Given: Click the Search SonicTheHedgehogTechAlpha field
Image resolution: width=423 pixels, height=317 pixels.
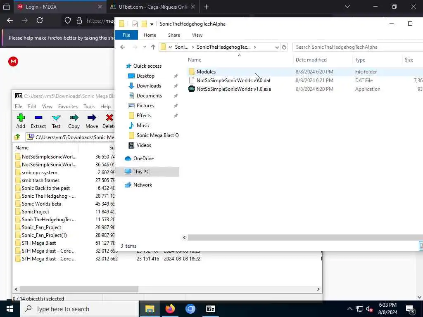Looking at the screenshot, I should (358, 47).
